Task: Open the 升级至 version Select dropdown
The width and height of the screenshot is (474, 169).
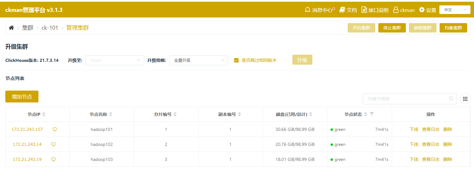Action: [115, 60]
